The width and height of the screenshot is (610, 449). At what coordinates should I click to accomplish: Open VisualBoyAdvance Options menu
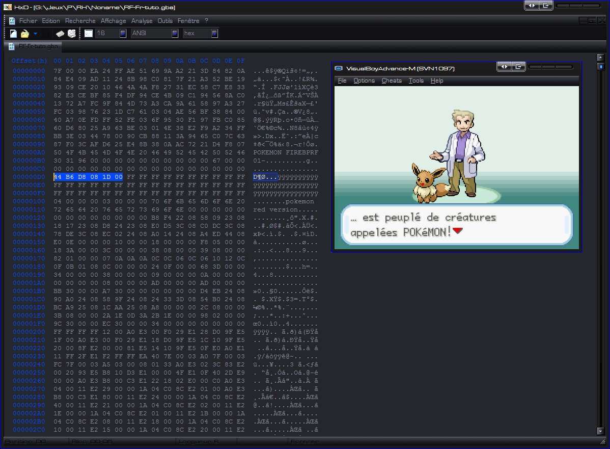tap(364, 81)
